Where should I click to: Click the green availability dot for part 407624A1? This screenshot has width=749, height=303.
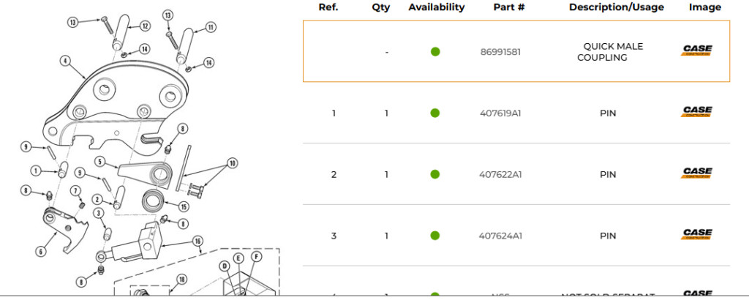(435, 236)
